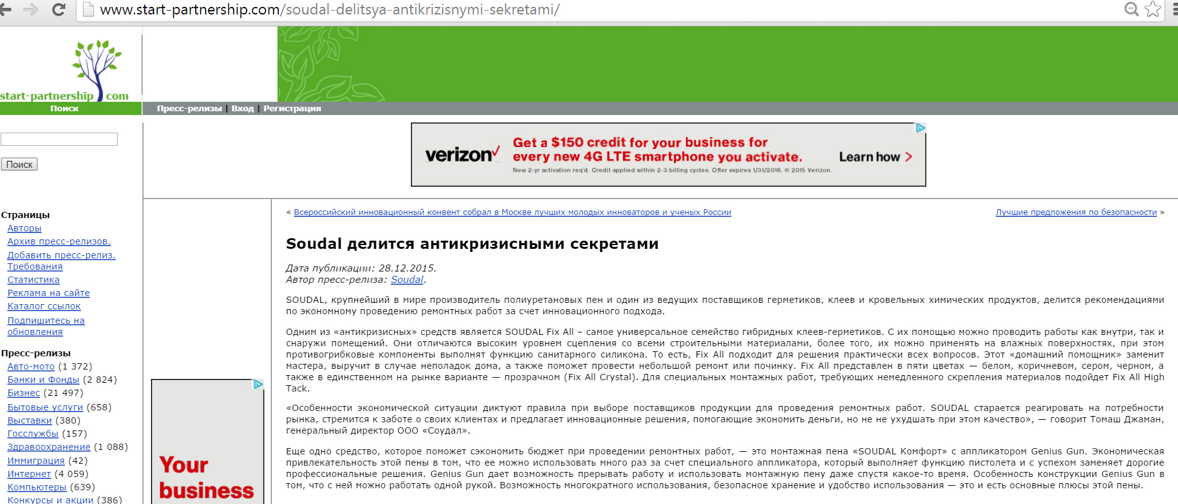Click Подпишитесь на обновления link

(x=46, y=326)
